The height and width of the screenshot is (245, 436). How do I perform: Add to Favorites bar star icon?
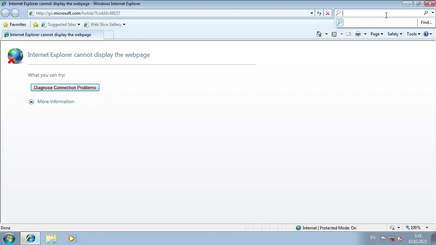coord(36,24)
